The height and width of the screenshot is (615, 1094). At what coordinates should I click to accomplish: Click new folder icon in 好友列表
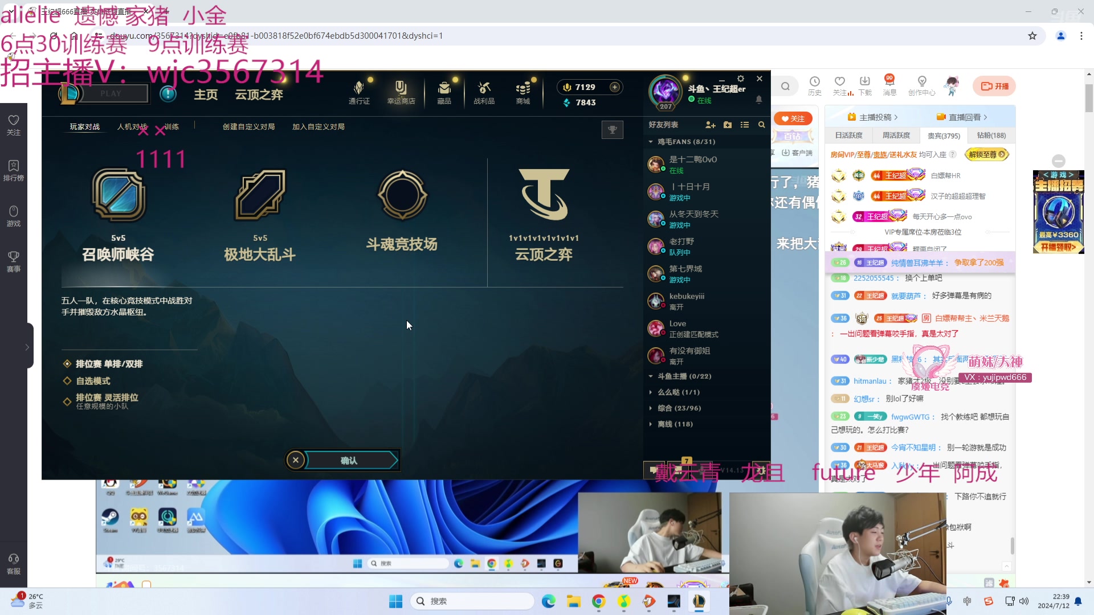pyautogui.click(x=728, y=125)
